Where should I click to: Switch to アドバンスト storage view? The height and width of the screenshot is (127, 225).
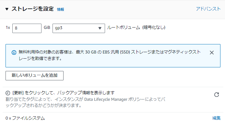pos(208,9)
